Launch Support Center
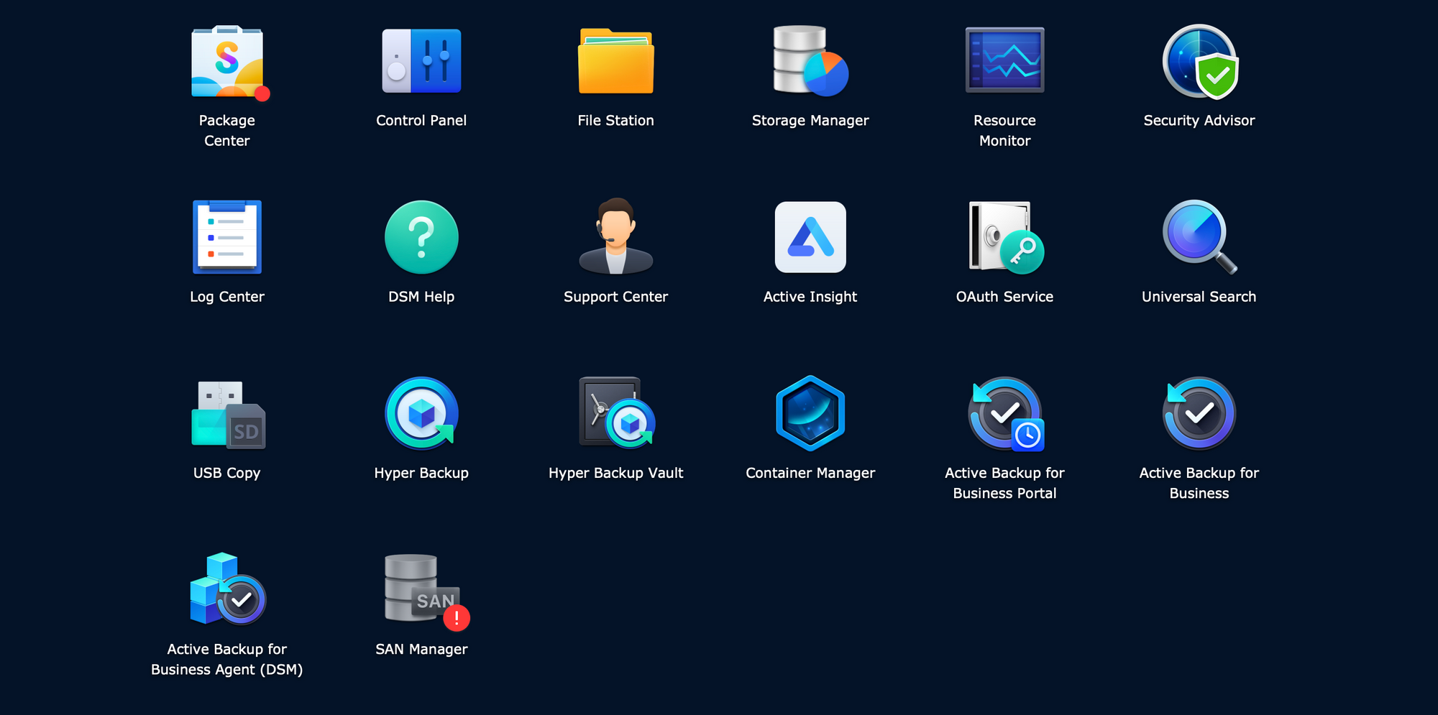1438x715 pixels. click(616, 236)
